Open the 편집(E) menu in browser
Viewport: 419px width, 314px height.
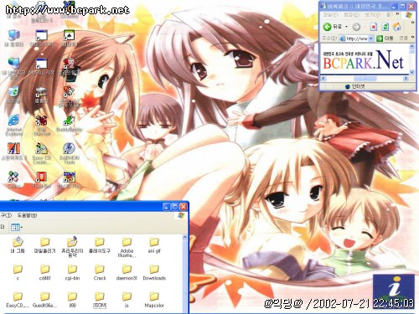[351, 14]
